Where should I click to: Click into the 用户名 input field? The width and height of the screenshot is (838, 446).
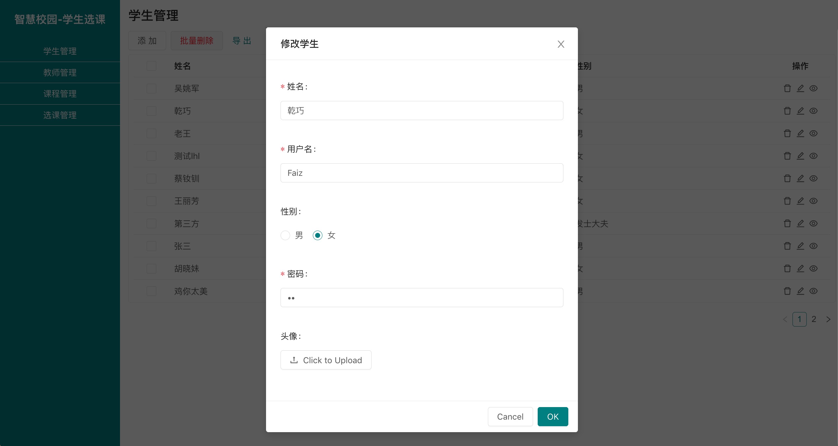pyautogui.click(x=422, y=173)
